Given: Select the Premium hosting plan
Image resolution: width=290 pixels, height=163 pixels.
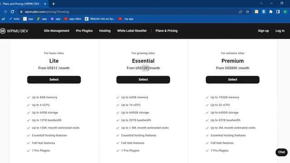Looking at the screenshot, I should tap(232, 80).
